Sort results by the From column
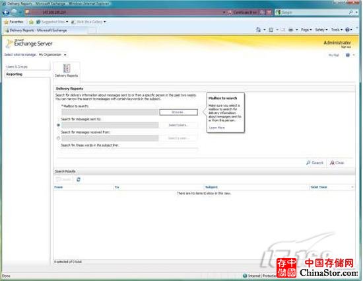 tap(83, 187)
